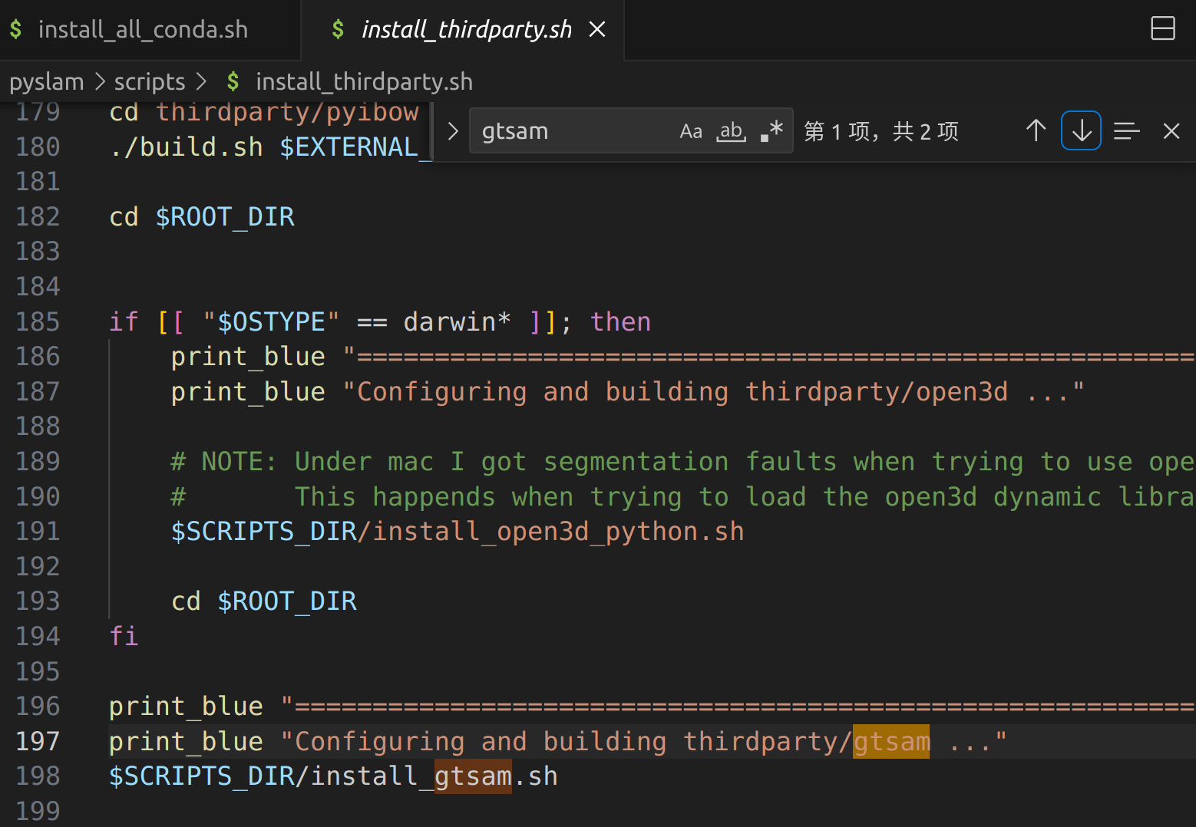1196x827 pixels.
Task: Click the NOTE comment on line 189
Action: (x=682, y=462)
